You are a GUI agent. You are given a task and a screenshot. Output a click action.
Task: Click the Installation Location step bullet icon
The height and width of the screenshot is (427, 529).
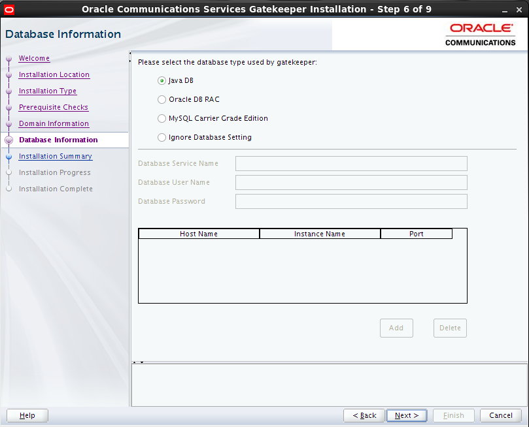pyautogui.click(x=9, y=75)
